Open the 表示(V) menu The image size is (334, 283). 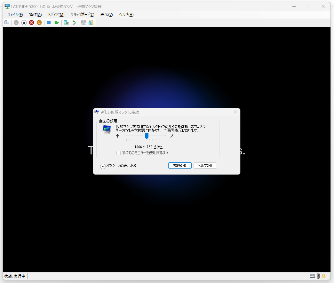[107, 15]
